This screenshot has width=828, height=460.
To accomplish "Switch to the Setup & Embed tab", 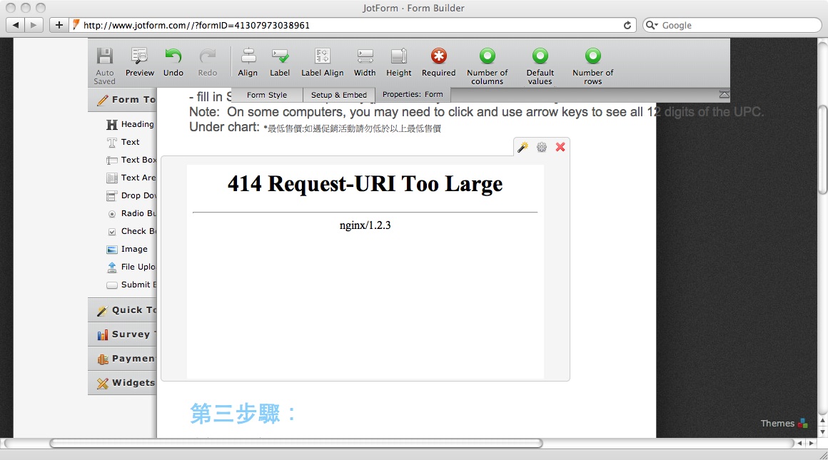I will click(x=339, y=95).
